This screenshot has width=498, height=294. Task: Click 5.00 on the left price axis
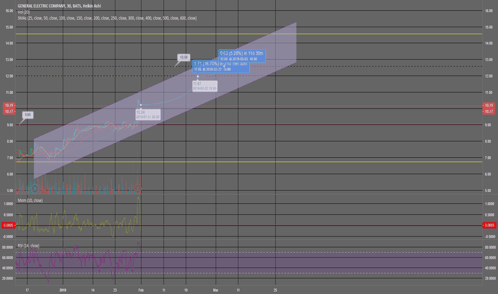tap(9, 191)
